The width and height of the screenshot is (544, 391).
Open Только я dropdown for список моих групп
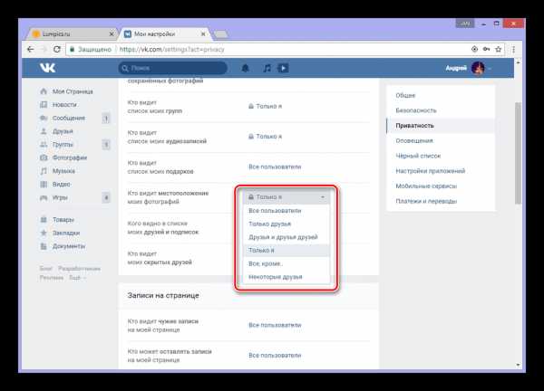click(265, 106)
